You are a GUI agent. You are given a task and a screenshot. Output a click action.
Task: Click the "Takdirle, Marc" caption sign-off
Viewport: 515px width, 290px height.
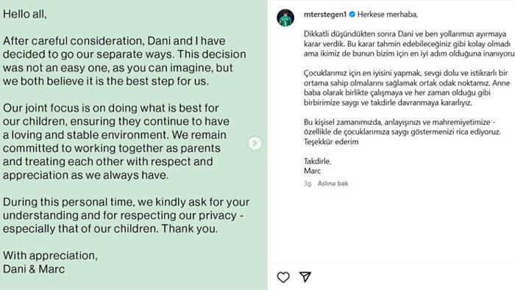(317, 166)
